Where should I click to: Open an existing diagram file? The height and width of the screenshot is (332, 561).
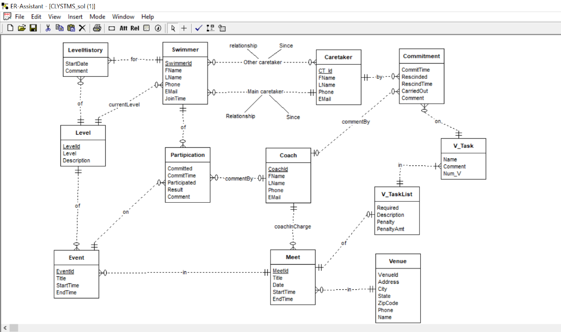22,28
